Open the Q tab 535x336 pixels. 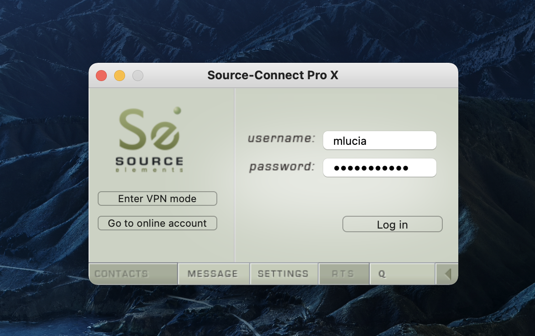click(x=402, y=274)
